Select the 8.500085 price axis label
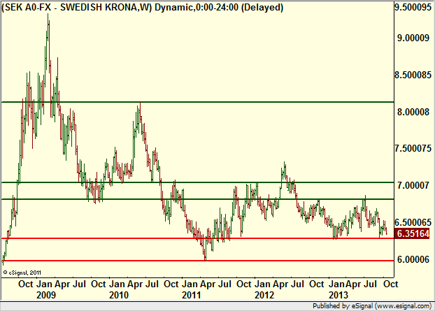Image resolution: width=435 pixels, height=311 pixels. pos(413,75)
